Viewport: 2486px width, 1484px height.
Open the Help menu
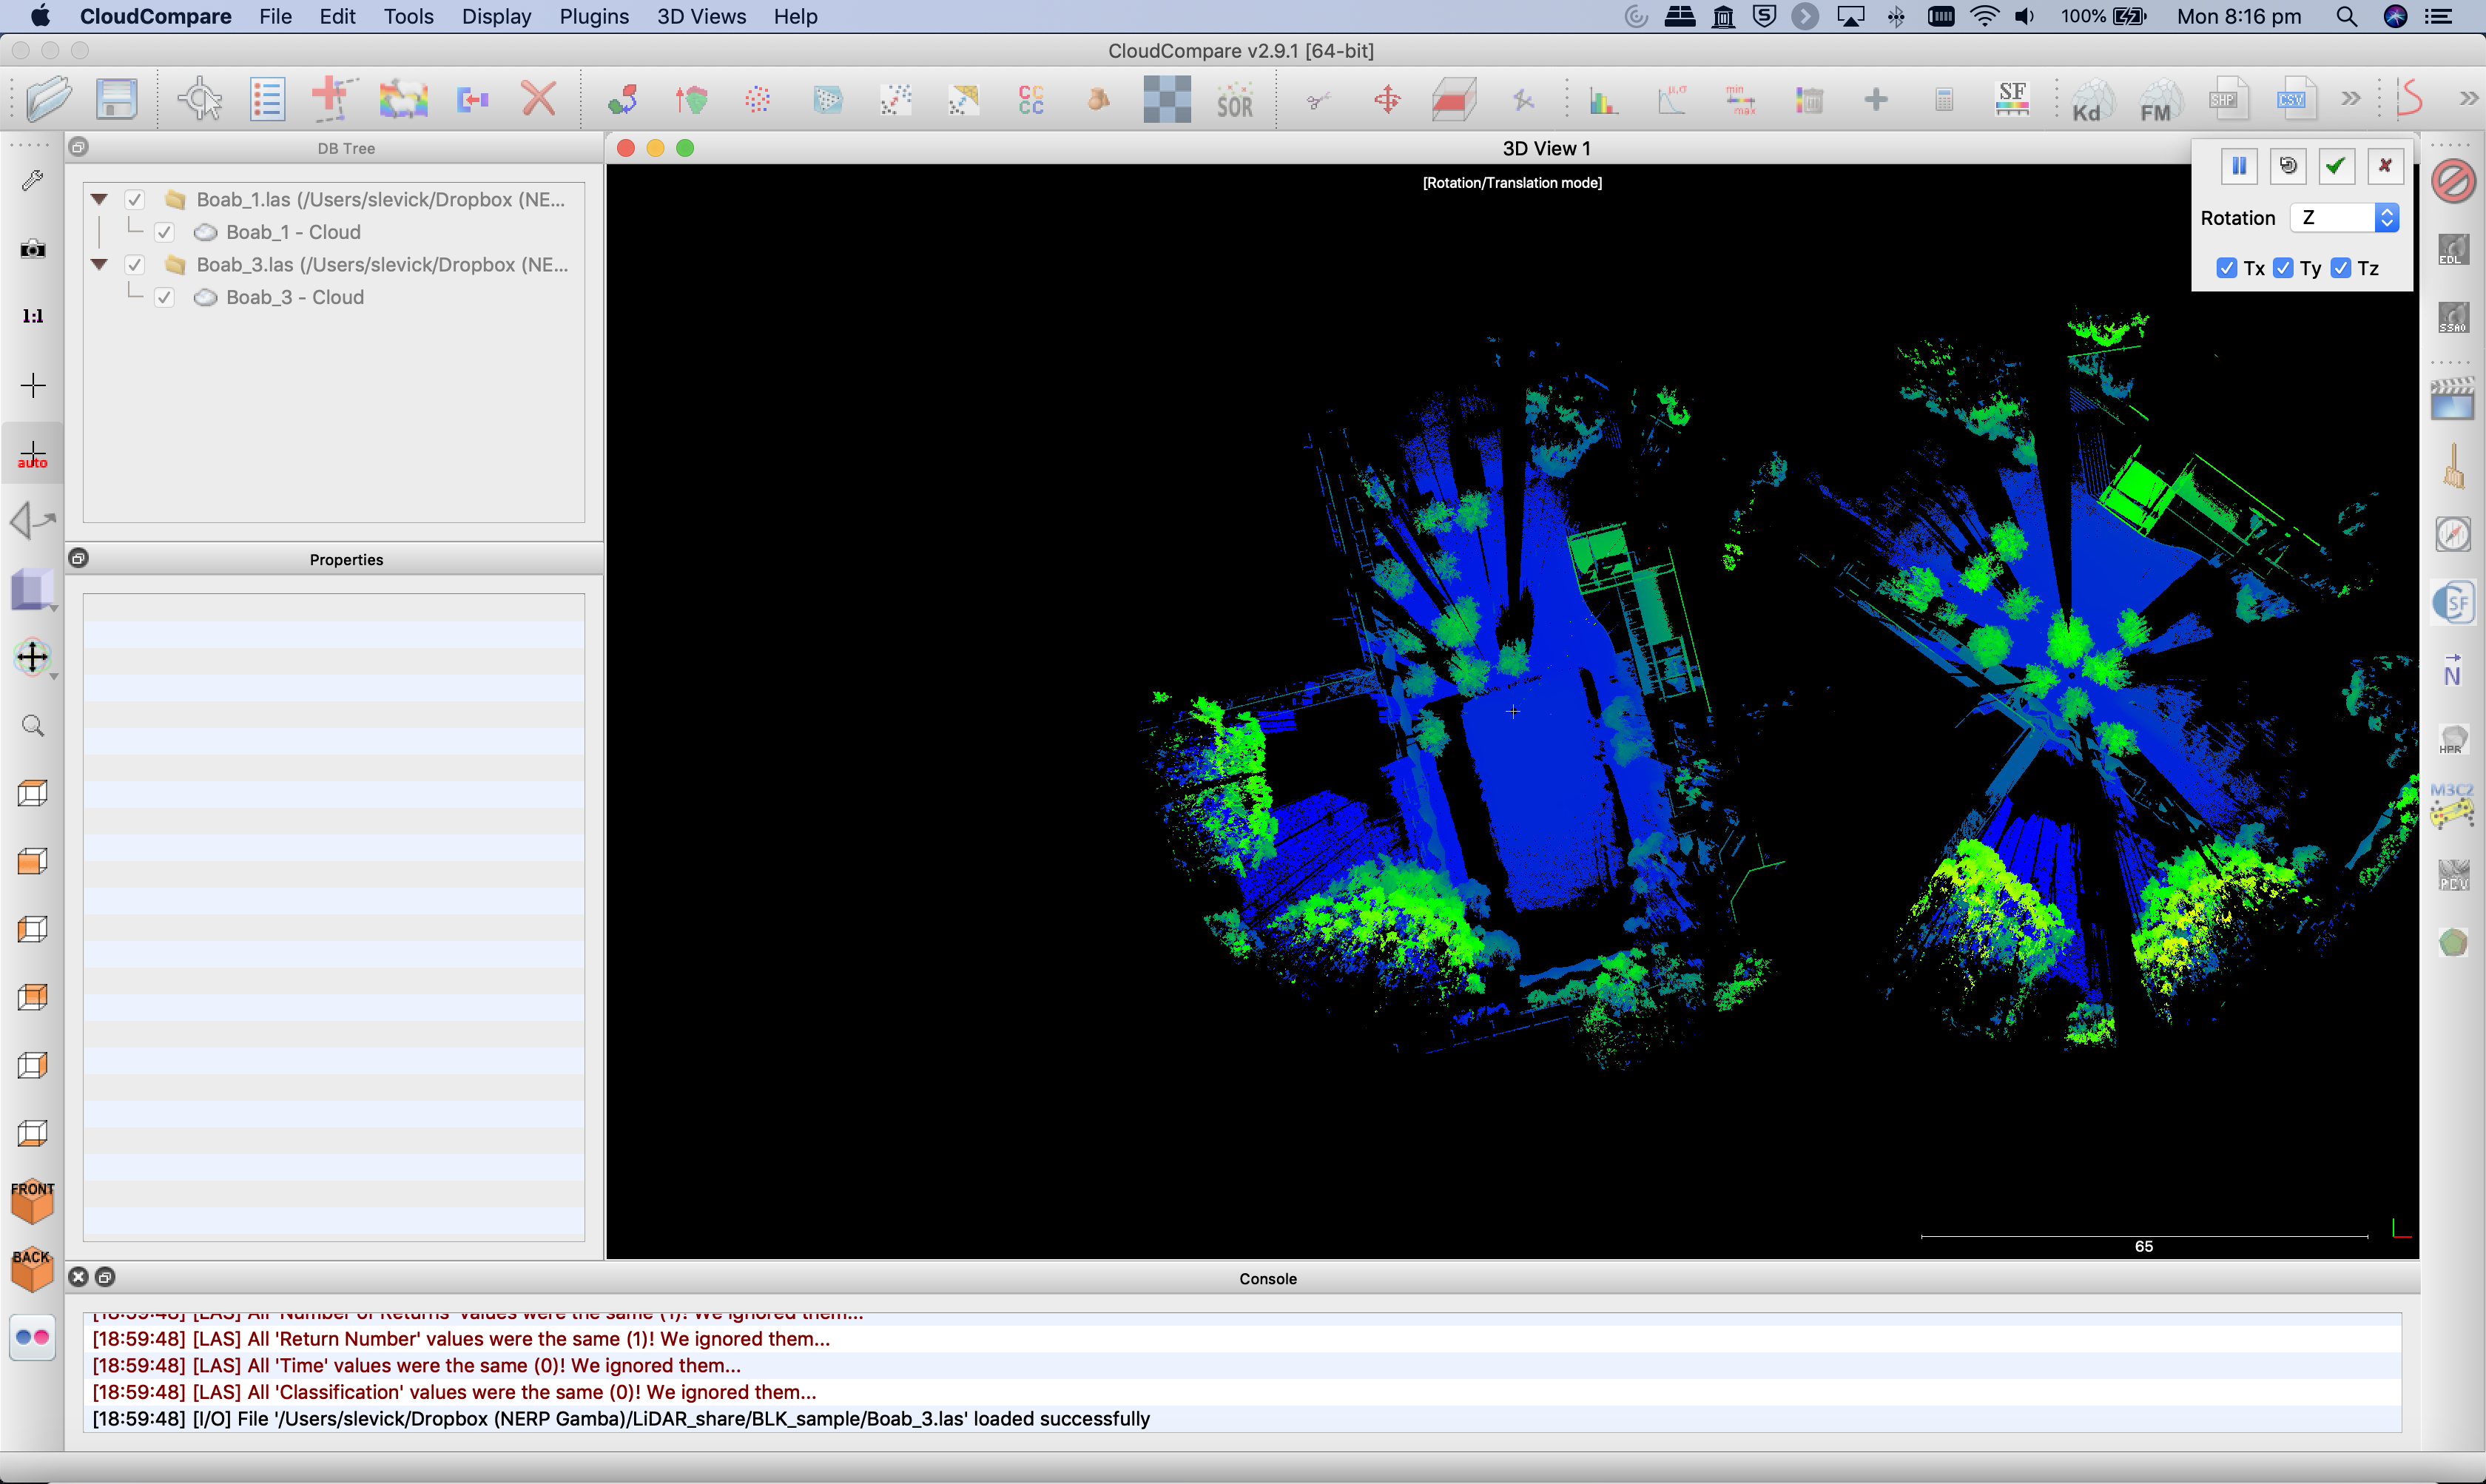pos(795,16)
